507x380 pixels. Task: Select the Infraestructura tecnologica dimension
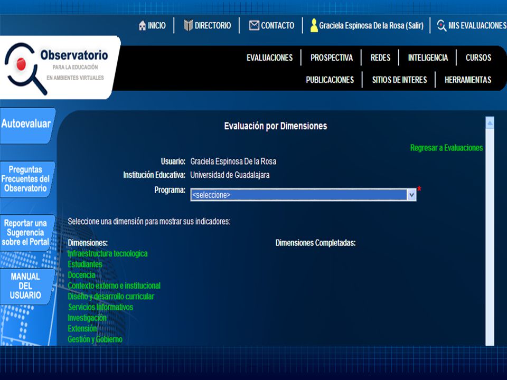pos(107,254)
